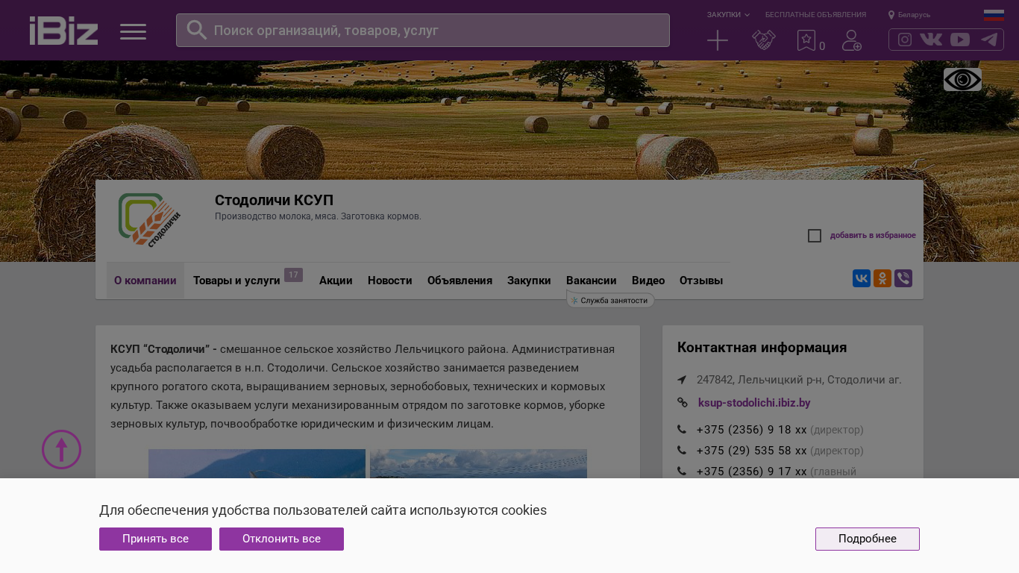Open the hamburger main menu
Screen dimensions: 1019x573
coord(133,31)
